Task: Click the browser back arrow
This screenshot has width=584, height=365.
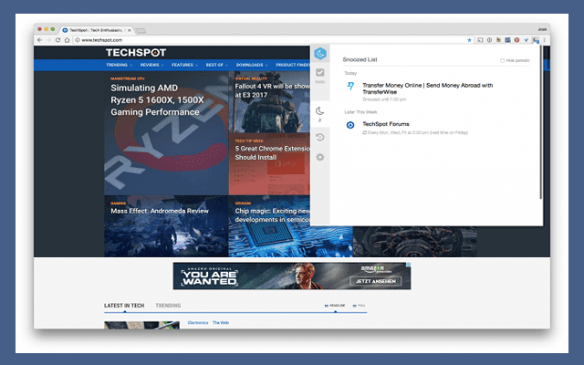Action: (x=40, y=40)
